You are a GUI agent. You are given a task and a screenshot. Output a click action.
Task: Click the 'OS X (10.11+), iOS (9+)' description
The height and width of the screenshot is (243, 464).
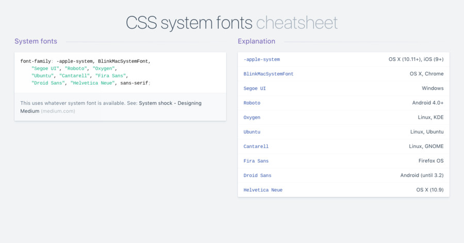point(416,59)
